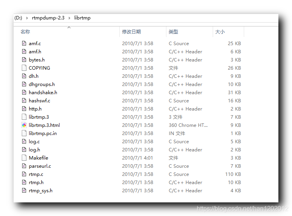The image size is (292, 216).
Task: Select file name dh.h
Action: pos(33,76)
